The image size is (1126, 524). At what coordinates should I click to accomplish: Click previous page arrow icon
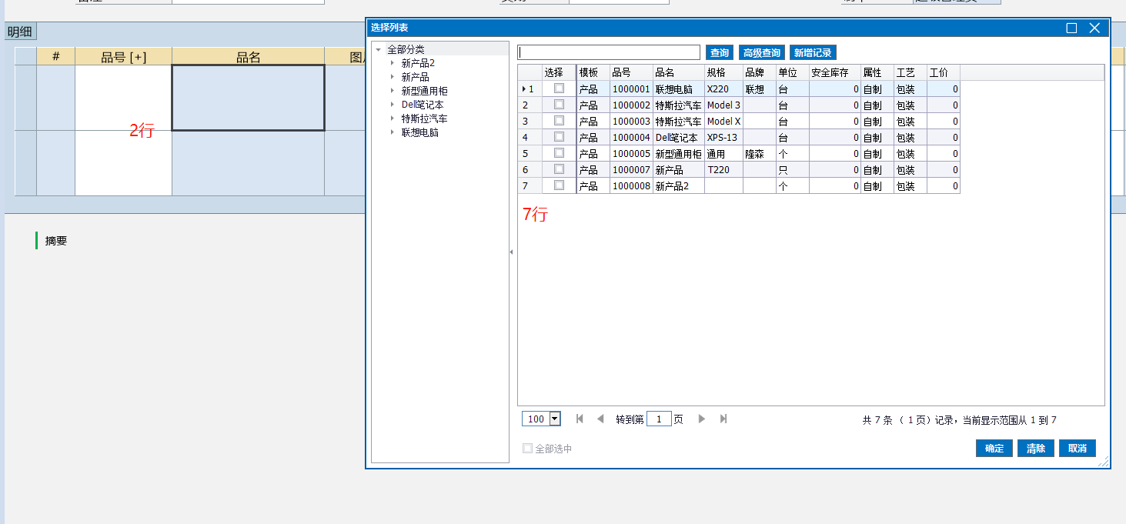(600, 419)
